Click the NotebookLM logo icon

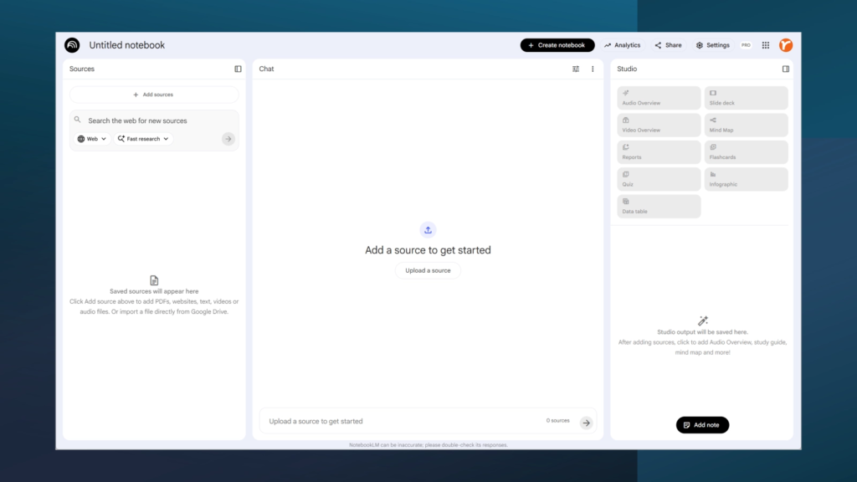click(72, 45)
